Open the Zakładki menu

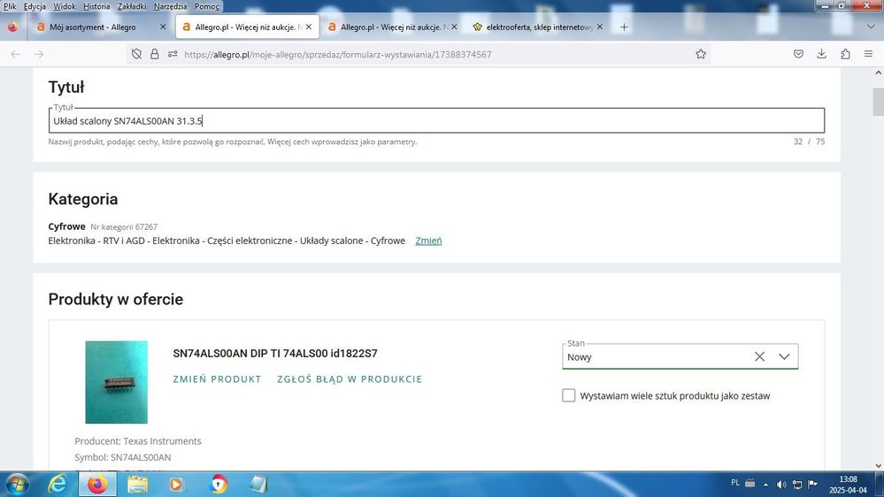[132, 6]
